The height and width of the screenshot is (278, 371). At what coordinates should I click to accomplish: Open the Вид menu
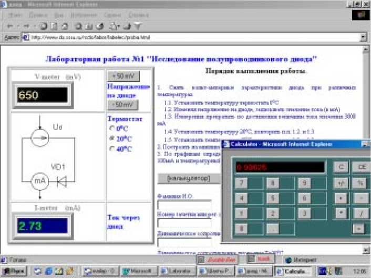(59, 15)
